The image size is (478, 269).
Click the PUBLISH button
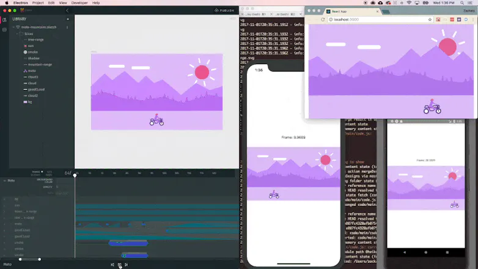click(224, 10)
